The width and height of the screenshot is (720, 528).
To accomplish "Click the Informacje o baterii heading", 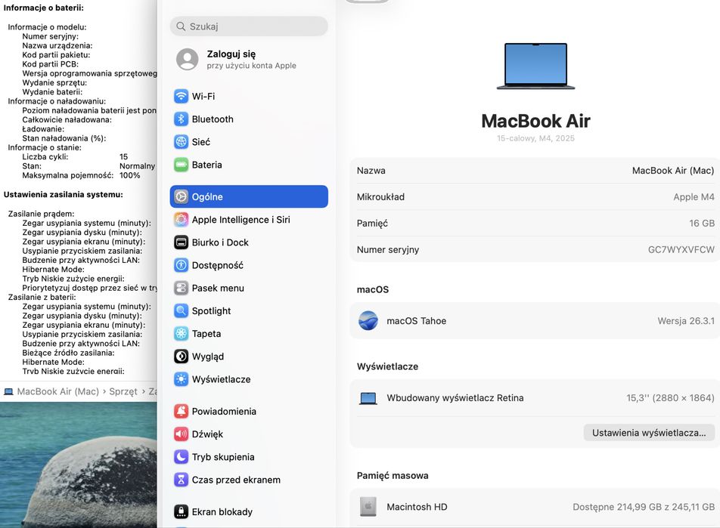I will (x=44, y=8).
